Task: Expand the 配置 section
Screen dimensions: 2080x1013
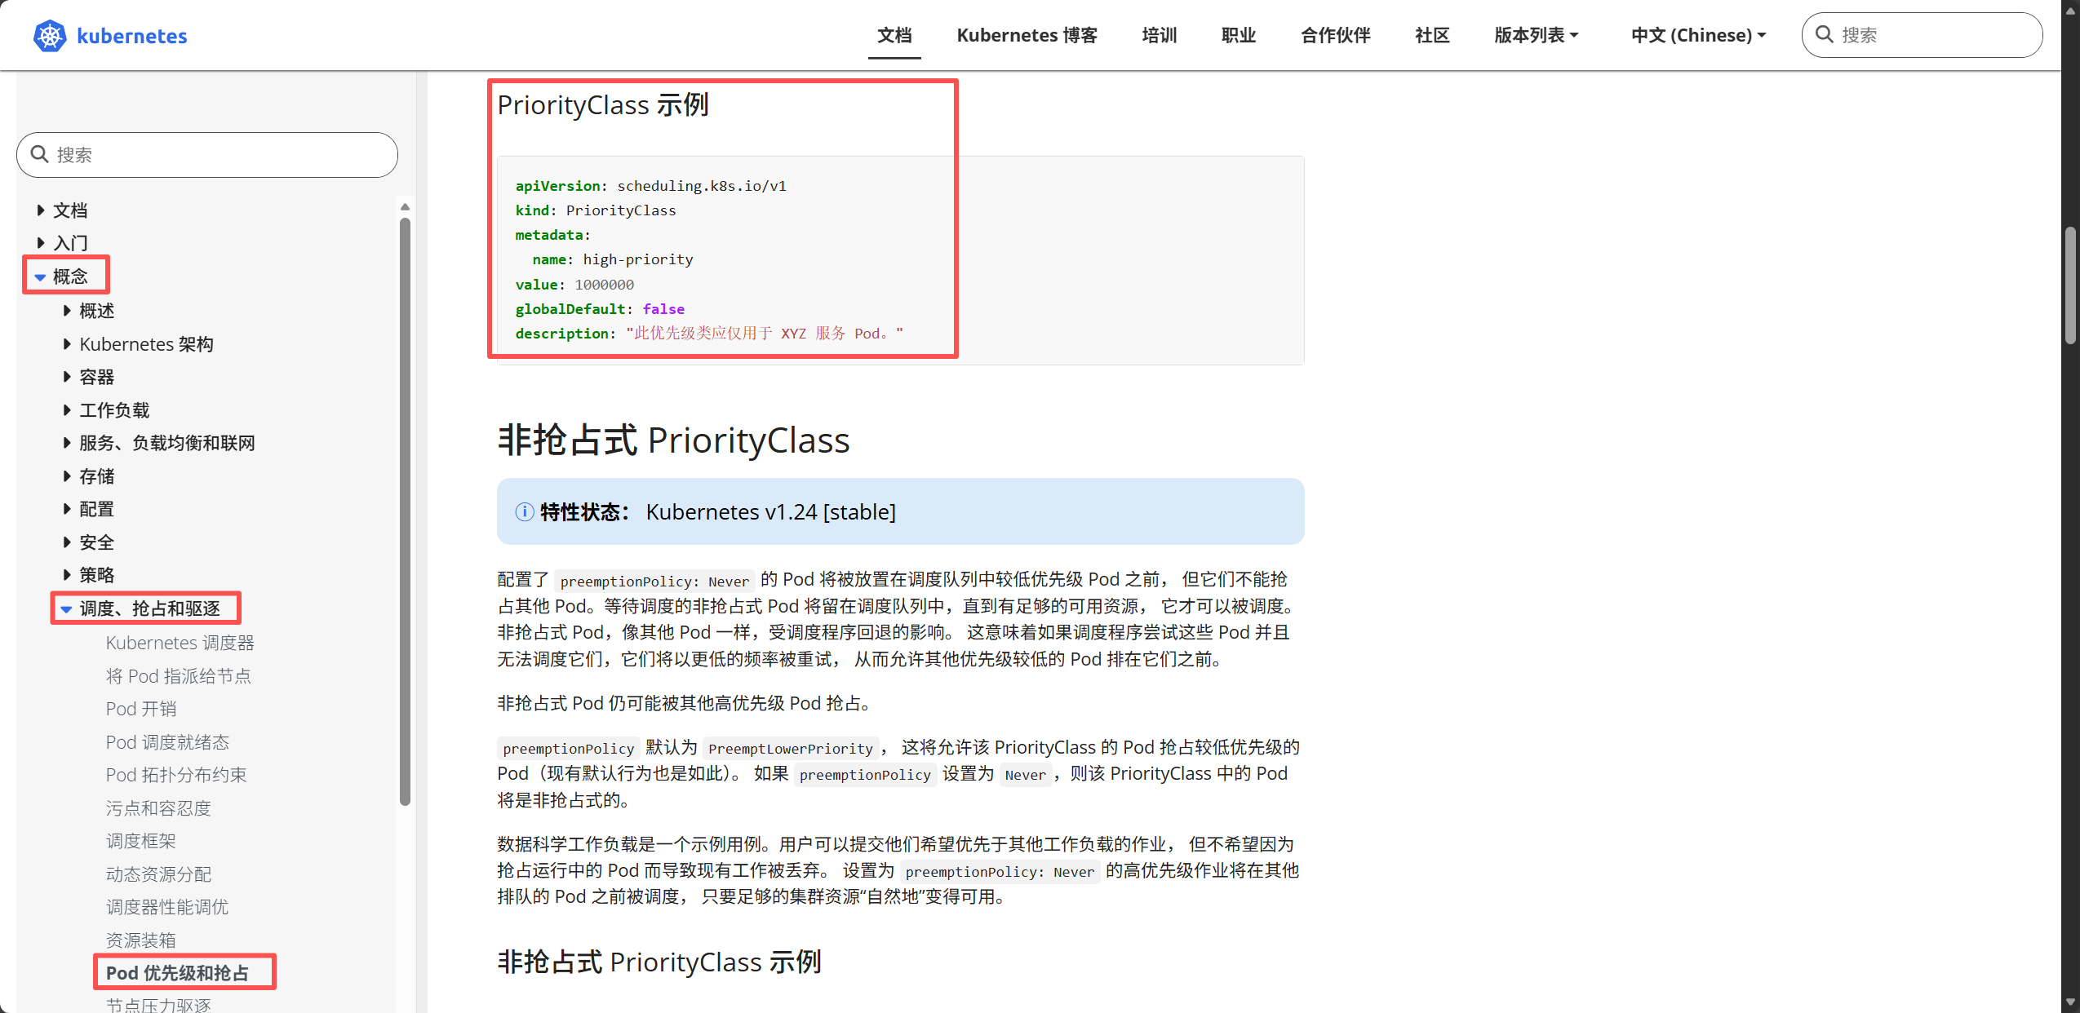Action: 67,509
